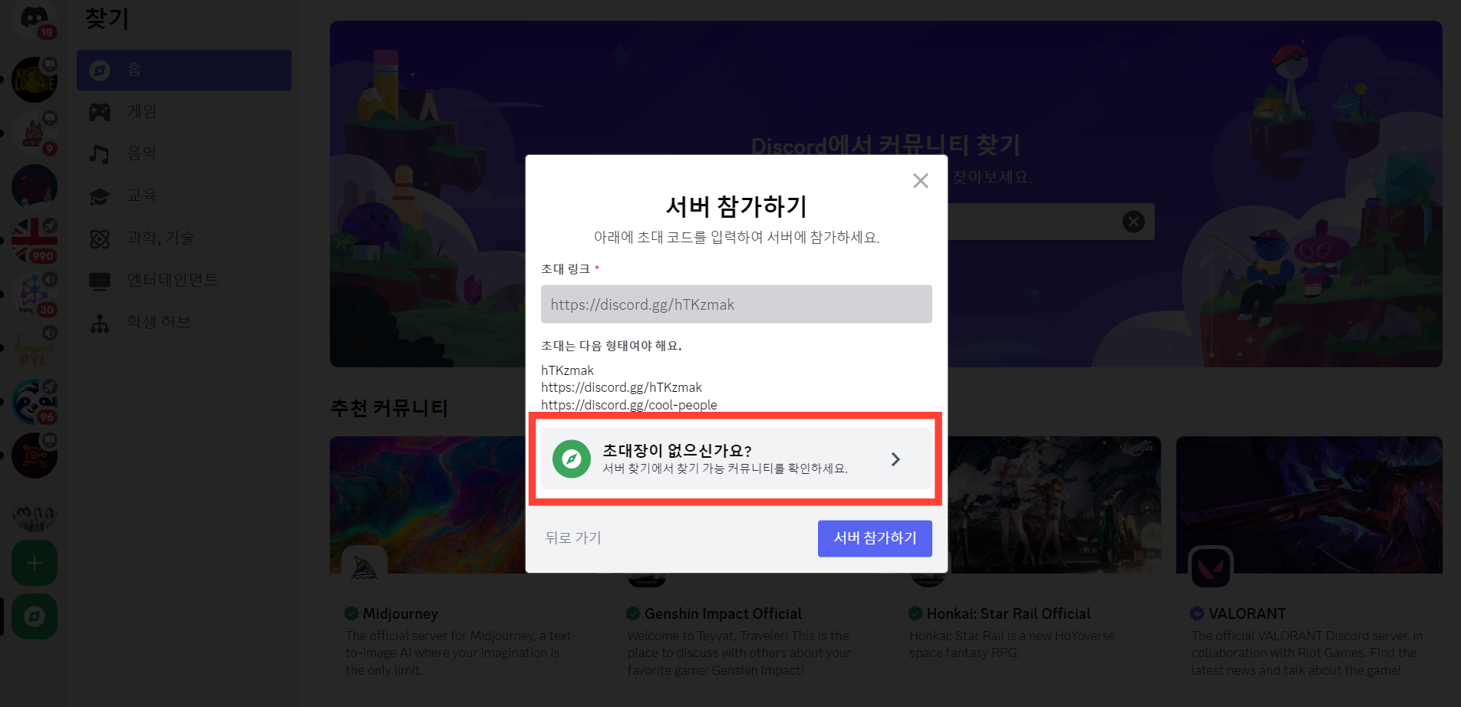Viewport: 1461px width, 707px height.
Task: Click the 추천 커뮤니티 heading
Action: 389,408
